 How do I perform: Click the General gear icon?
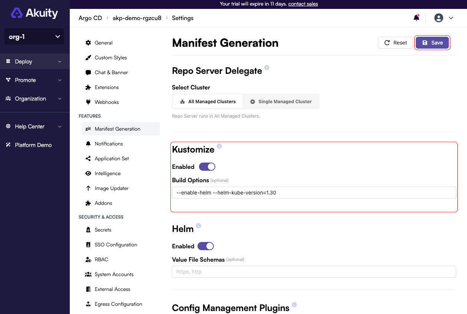(x=88, y=43)
